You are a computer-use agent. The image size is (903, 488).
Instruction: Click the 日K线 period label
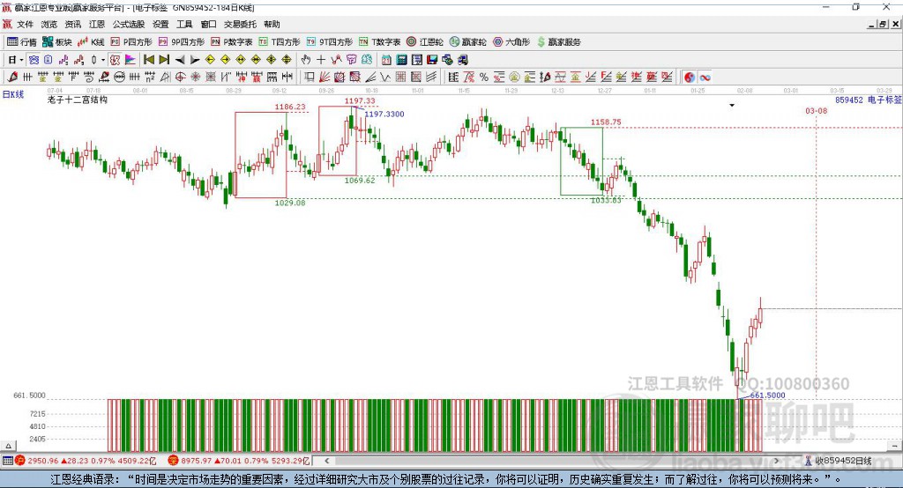point(13,94)
